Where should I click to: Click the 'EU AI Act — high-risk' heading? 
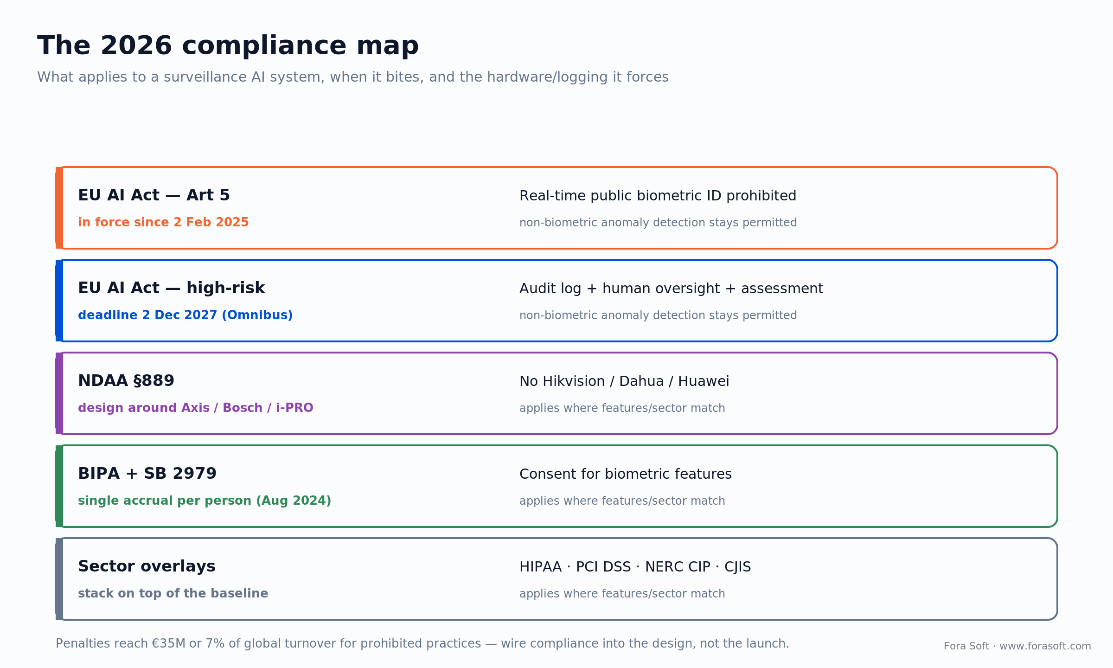pyautogui.click(x=171, y=288)
